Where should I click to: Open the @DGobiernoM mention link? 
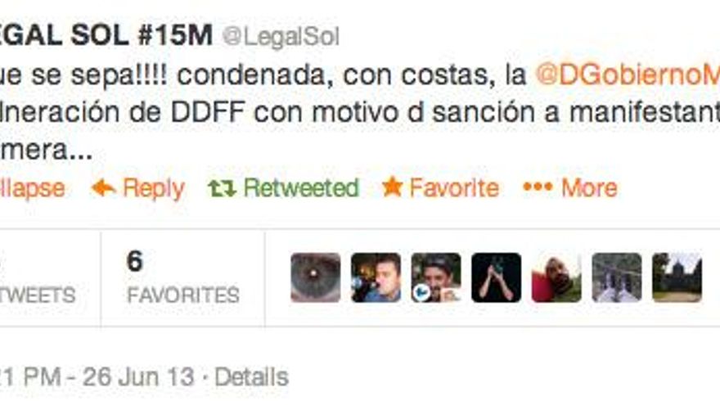pos(628,76)
